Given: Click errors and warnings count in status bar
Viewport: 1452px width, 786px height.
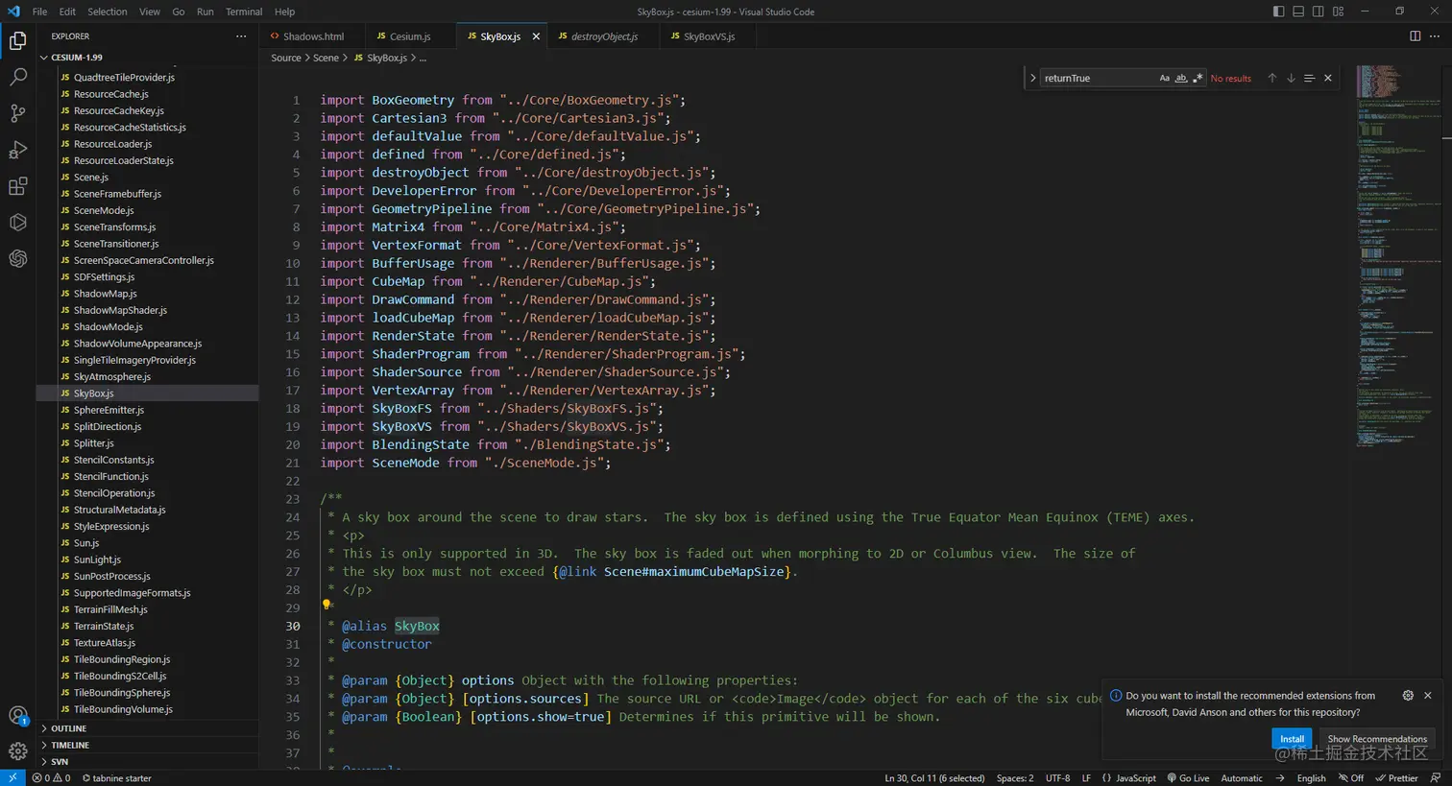Looking at the screenshot, I should pos(51,778).
